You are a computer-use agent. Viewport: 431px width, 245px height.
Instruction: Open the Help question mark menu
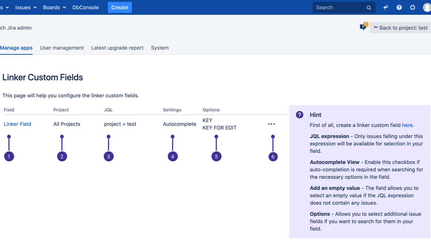coord(399,7)
